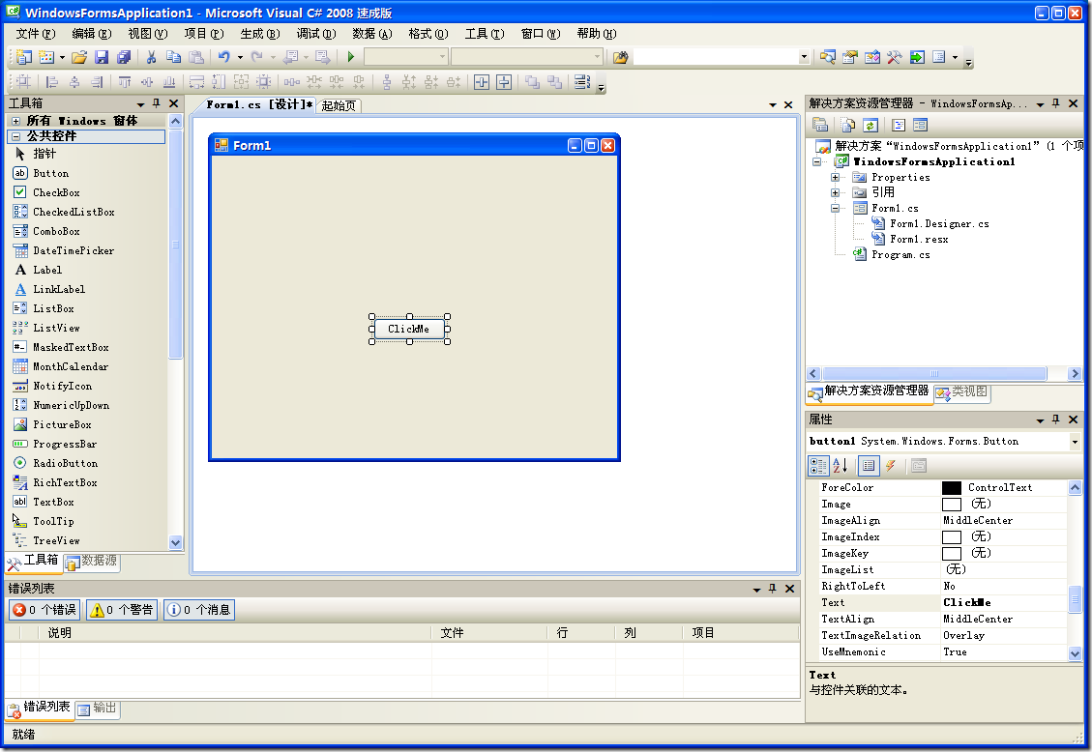
Task: Switch to the 起始页 tab
Action: [339, 105]
